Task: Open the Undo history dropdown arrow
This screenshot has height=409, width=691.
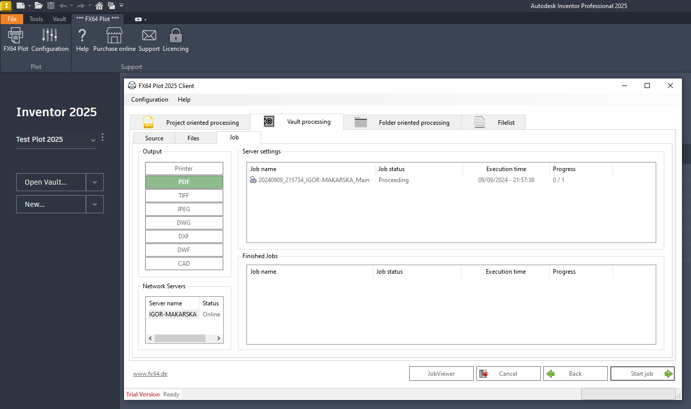Action: point(72,6)
